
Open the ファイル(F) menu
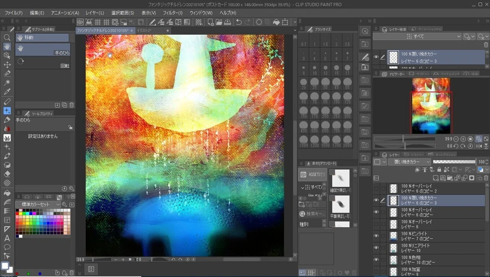(13, 13)
